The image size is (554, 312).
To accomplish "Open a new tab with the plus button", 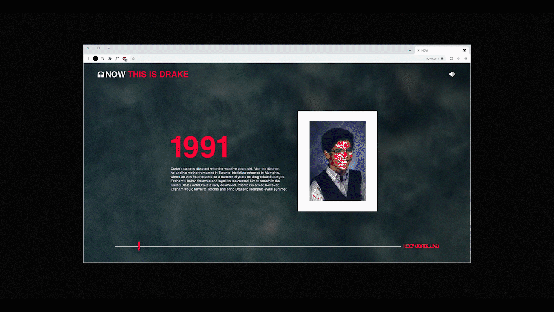I will 410,50.
